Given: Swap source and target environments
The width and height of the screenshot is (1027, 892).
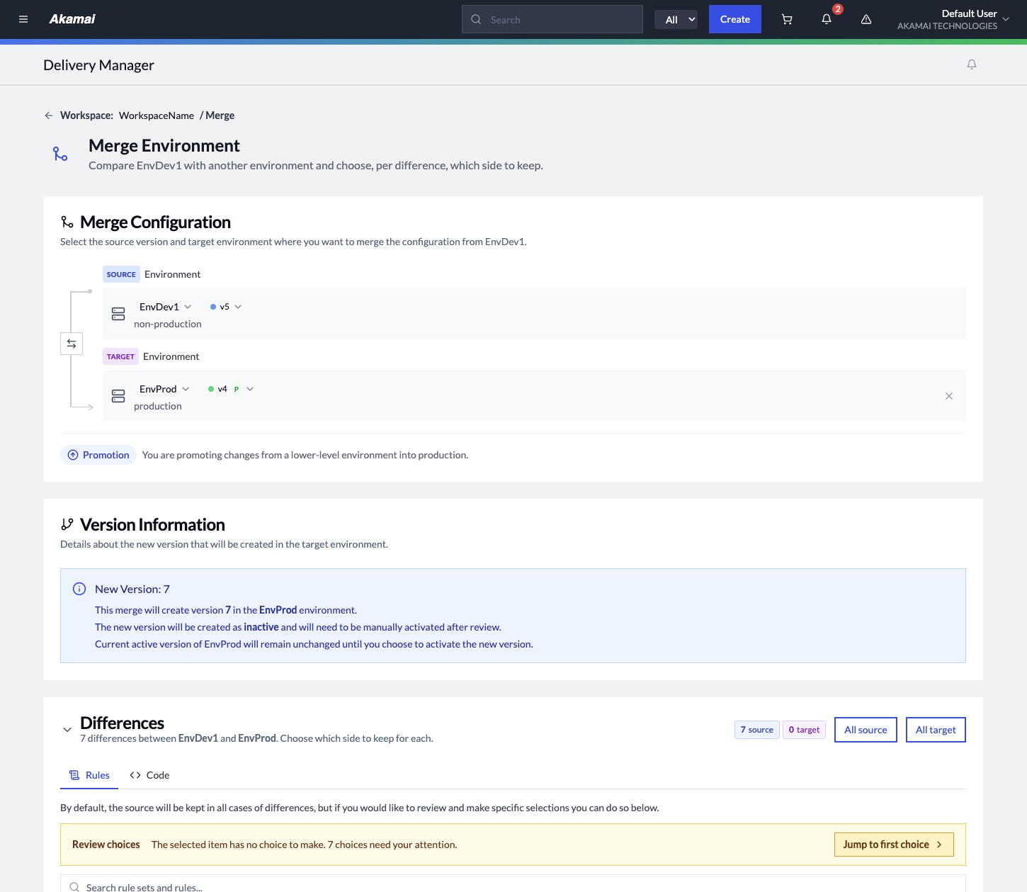Looking at the screenshot, I should tap(72, 344).
